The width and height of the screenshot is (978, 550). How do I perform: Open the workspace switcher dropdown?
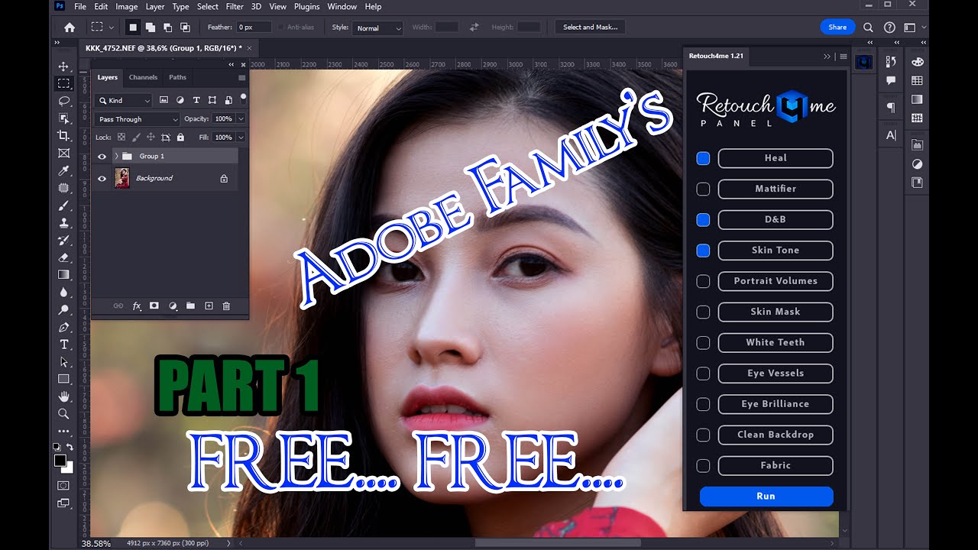tap(913, 27)
